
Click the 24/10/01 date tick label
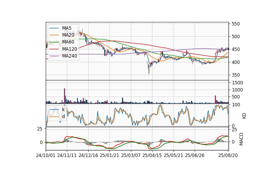(46, 155)
